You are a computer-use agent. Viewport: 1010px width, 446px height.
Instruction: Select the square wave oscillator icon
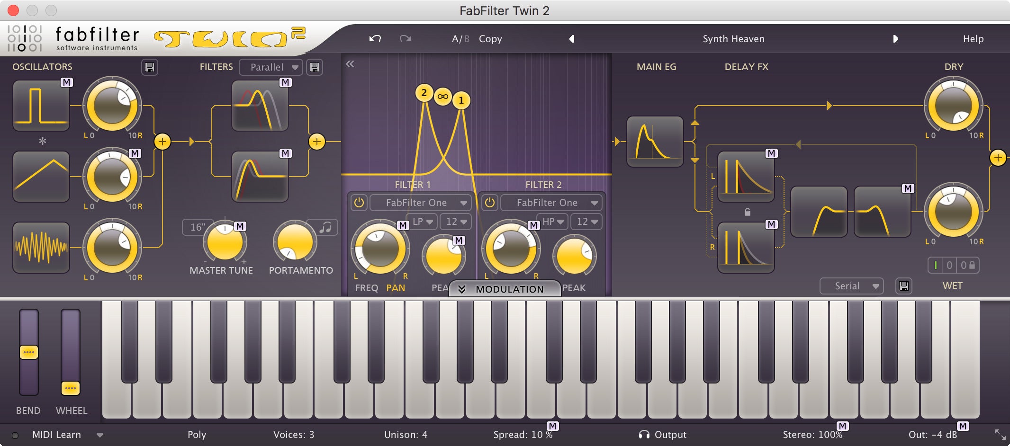[41, 106]
